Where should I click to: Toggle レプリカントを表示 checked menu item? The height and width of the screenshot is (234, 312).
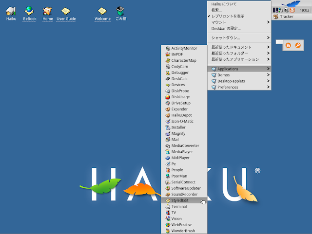[239, 16]
